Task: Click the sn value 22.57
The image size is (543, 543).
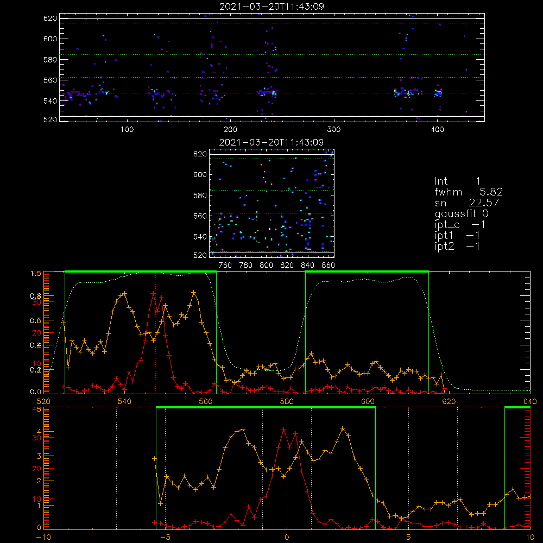Action: tap(484, 203)
